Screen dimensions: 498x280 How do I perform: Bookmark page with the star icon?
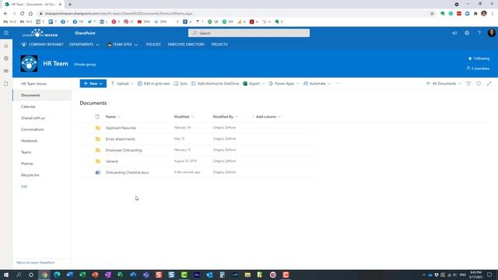pyautogui.click(x=432, y=14)
